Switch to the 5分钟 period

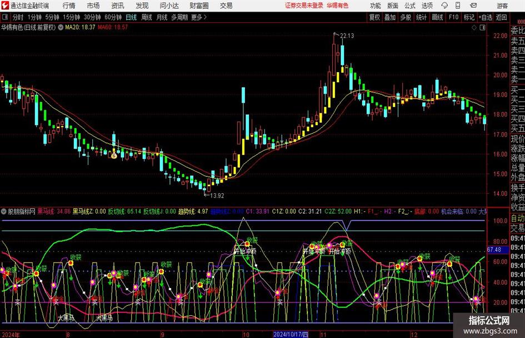52,17
